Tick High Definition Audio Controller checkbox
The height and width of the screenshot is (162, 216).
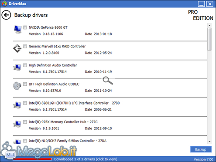click(x=25, y=65)
